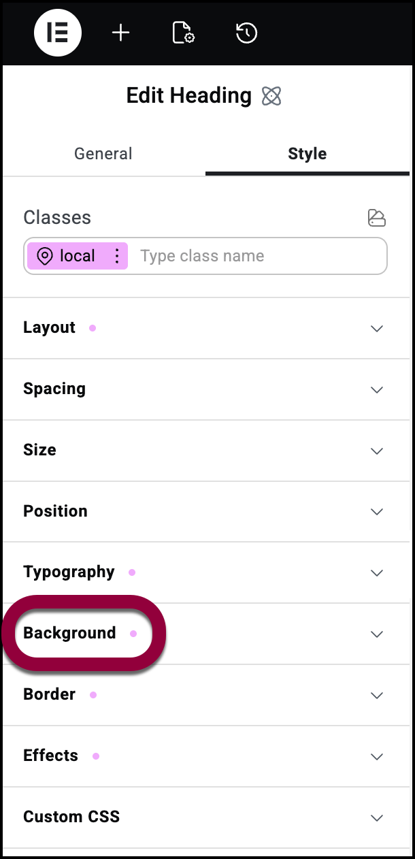Viewport: 415px width, 859px height.
Task: Expand the Size section chevron
Action: pyautogui.click(x=376, y=451)
